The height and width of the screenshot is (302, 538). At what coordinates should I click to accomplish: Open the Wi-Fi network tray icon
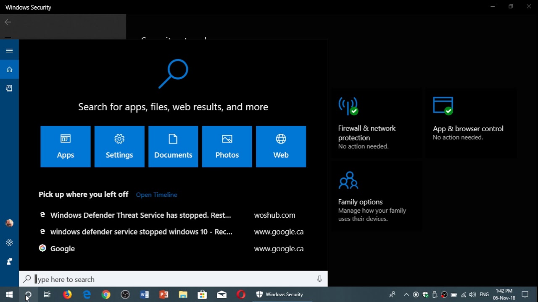[x=464, y=294]
